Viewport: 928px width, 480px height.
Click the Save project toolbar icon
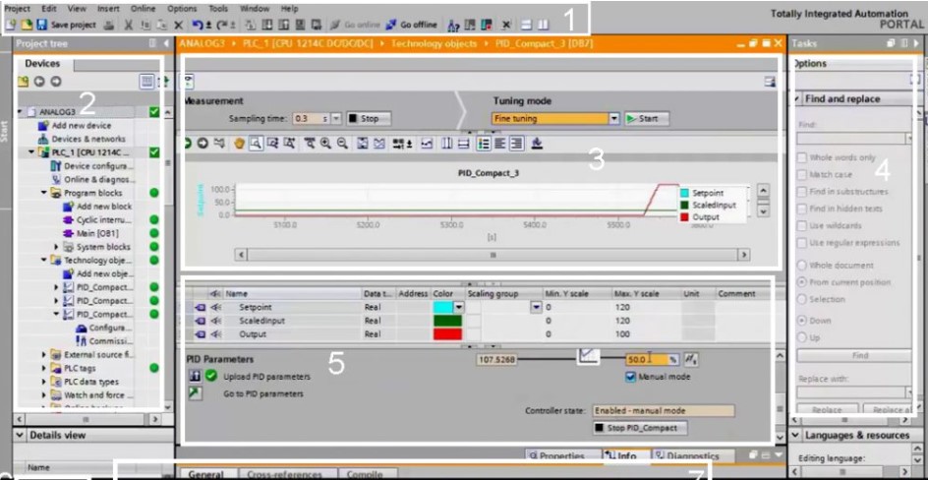(x=40, y=24)
